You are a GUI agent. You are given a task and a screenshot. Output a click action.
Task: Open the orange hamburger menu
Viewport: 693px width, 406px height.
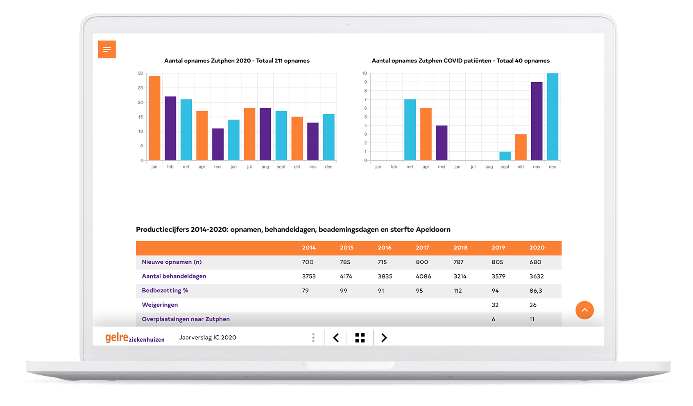[x=107, y=49]
